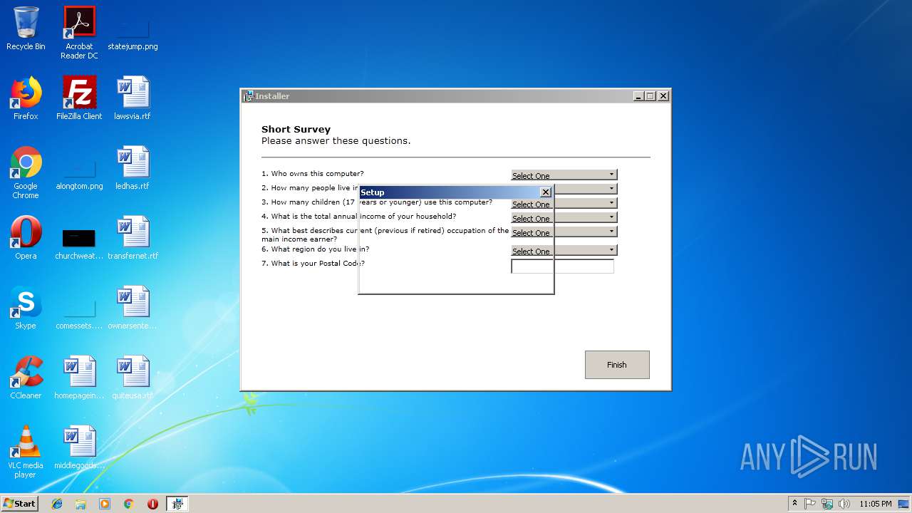Open network status tray icon

click(827, 504)
